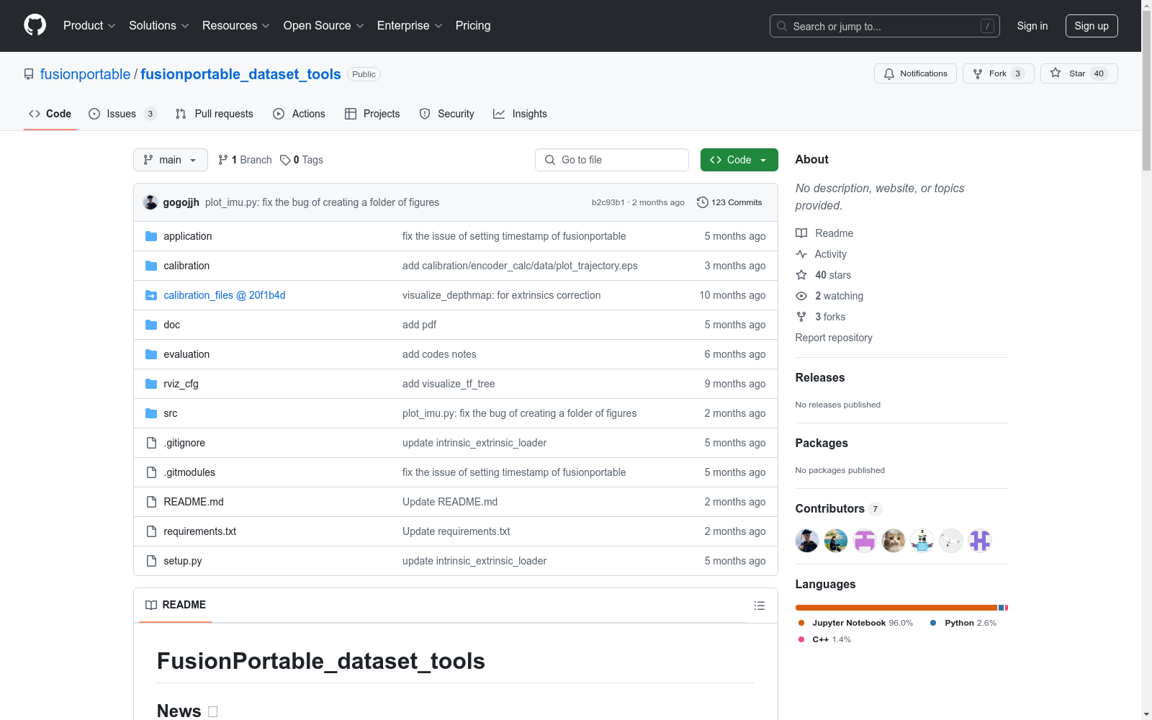The height and width of the screenshot is (720, 1152).
Task: Click Python language entry
Action: point(963,623)
